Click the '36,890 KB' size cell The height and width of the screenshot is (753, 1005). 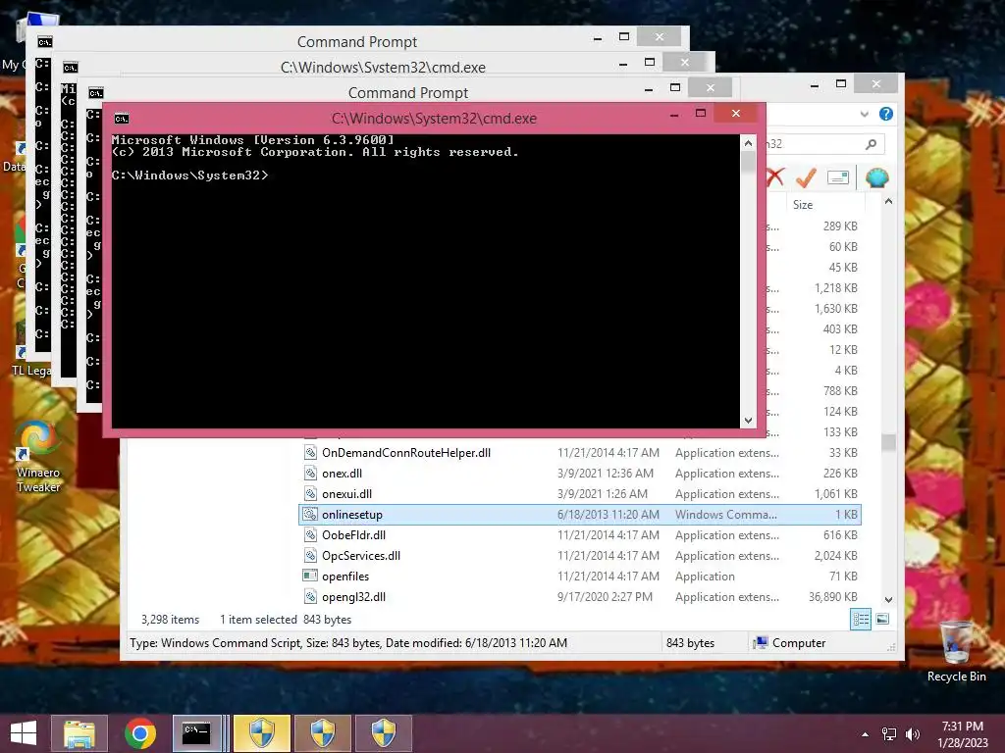[x=832, y=597]
